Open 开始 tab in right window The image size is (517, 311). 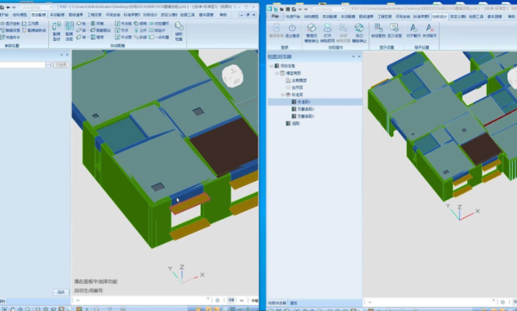[274, 17]
